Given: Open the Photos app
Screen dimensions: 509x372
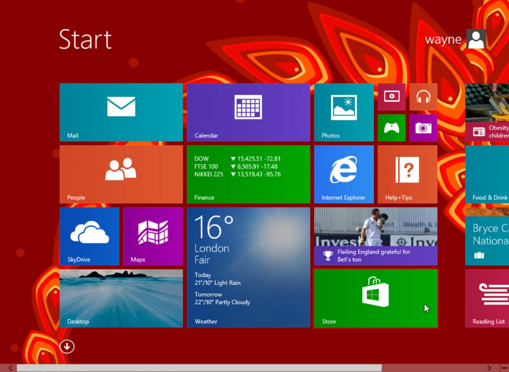Looking at the screenshot, I should (x=344, y=112).
